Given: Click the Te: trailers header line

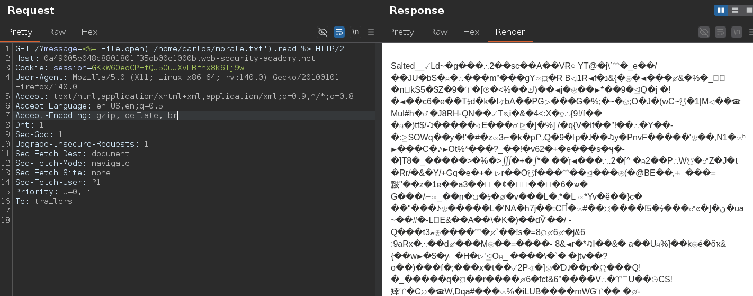Looking at the screenshot, I should click(x=43, y=201).
